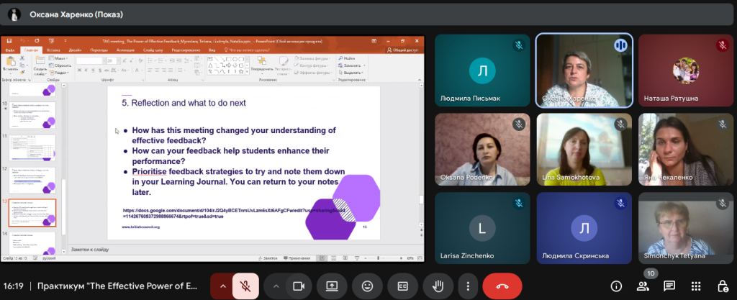
Task: Open the in-call chat panel
Action: point(669,286)
